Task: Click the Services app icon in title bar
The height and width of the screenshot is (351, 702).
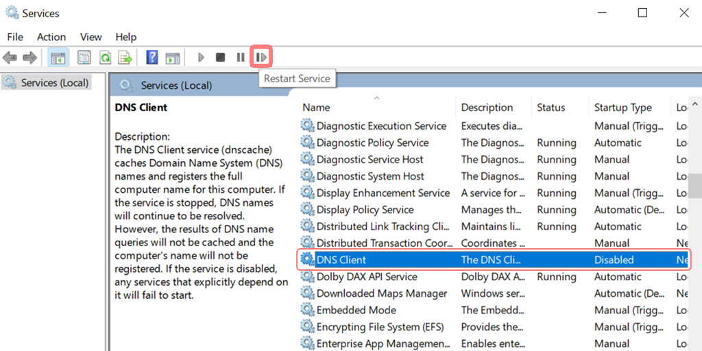Action: pos(12,12)
